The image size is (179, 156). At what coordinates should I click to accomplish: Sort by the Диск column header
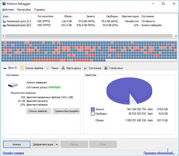[19, 16]
